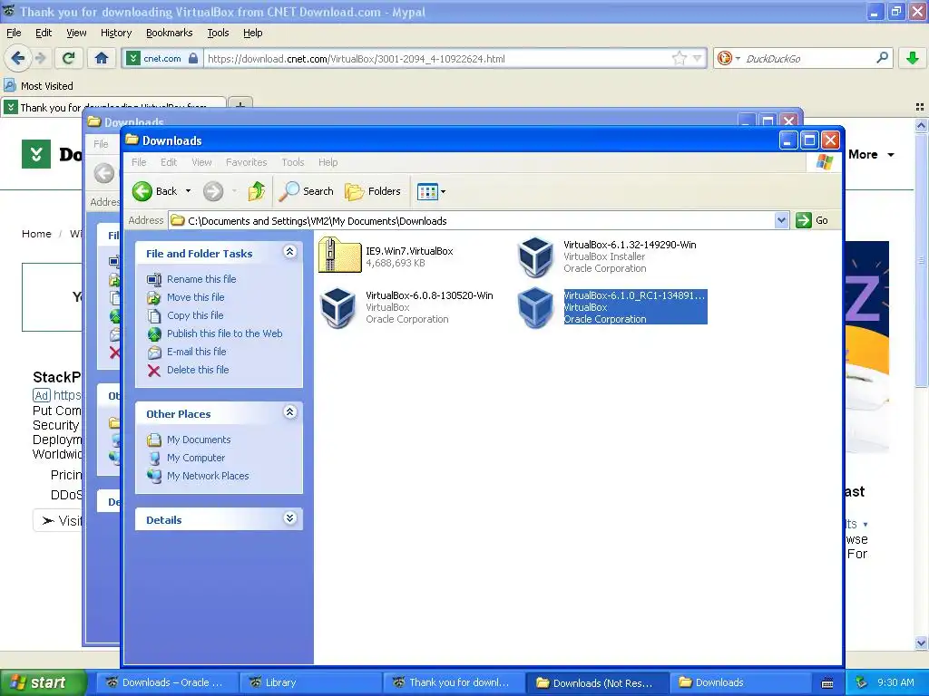Open My Network Places link
Image resolution: width=929 pixels, height=696 pixels.
208,476
